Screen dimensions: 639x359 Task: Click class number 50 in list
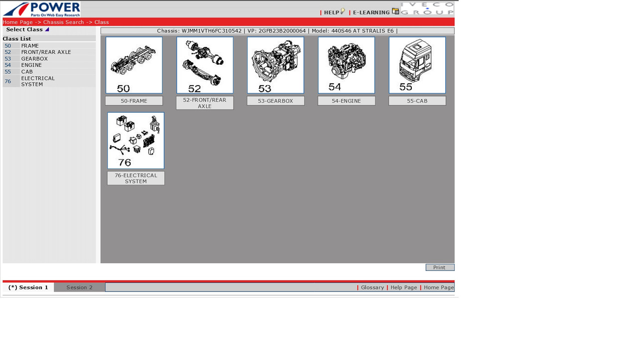[7, 45]
